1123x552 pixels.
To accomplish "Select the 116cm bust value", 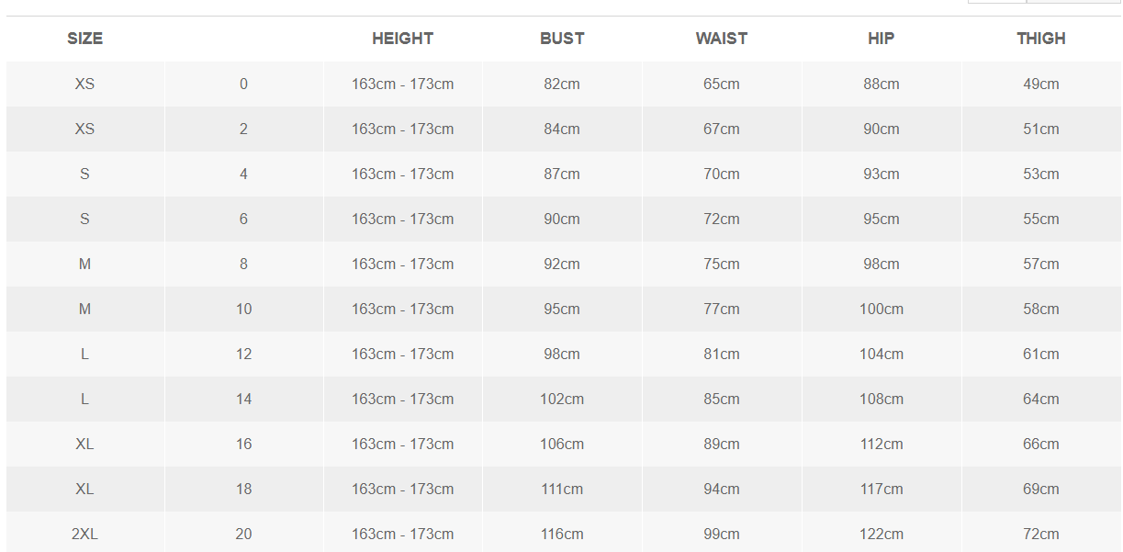I will pos(562,534).
